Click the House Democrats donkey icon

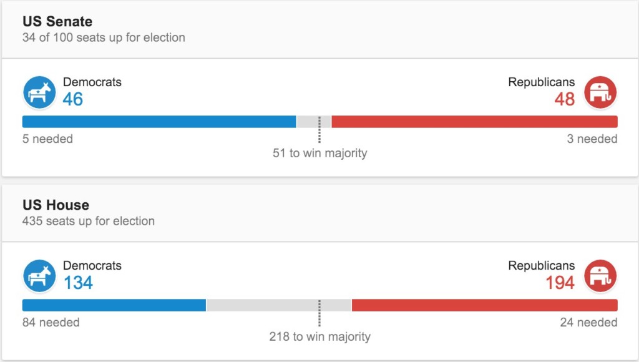(39, 276)
